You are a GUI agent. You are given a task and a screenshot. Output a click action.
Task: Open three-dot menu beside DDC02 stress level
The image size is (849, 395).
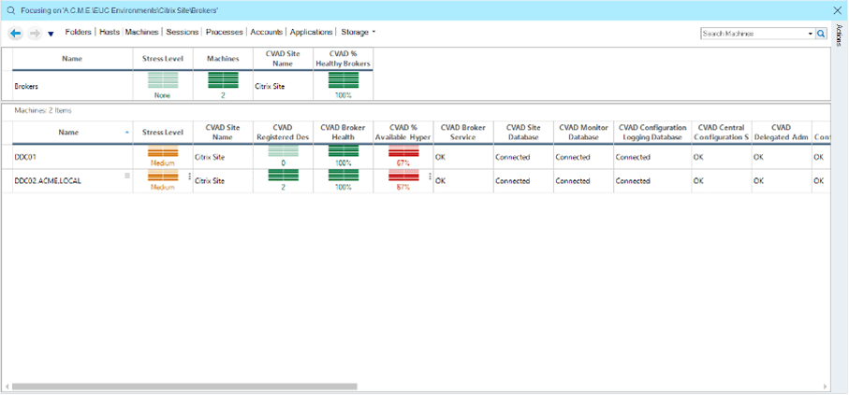point(189,176)
